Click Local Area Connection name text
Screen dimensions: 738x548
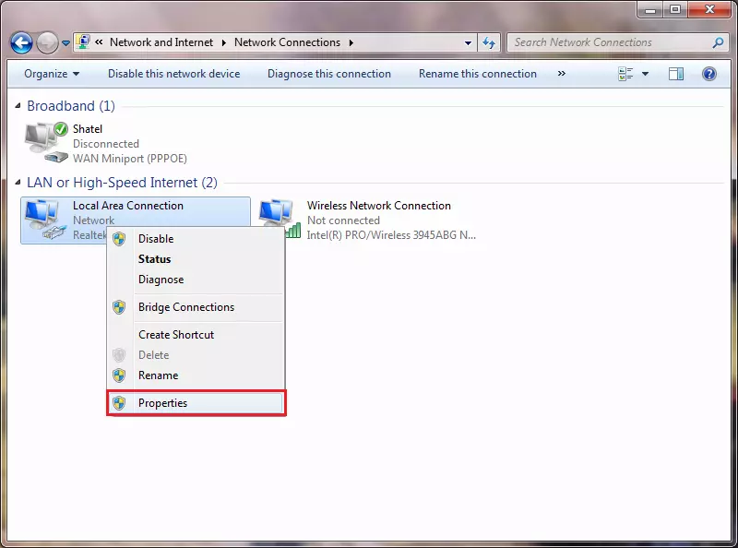[x=128, y=206]
